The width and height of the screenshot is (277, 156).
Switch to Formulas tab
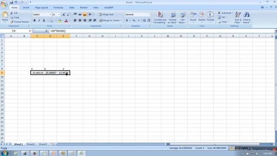(58, 8)
